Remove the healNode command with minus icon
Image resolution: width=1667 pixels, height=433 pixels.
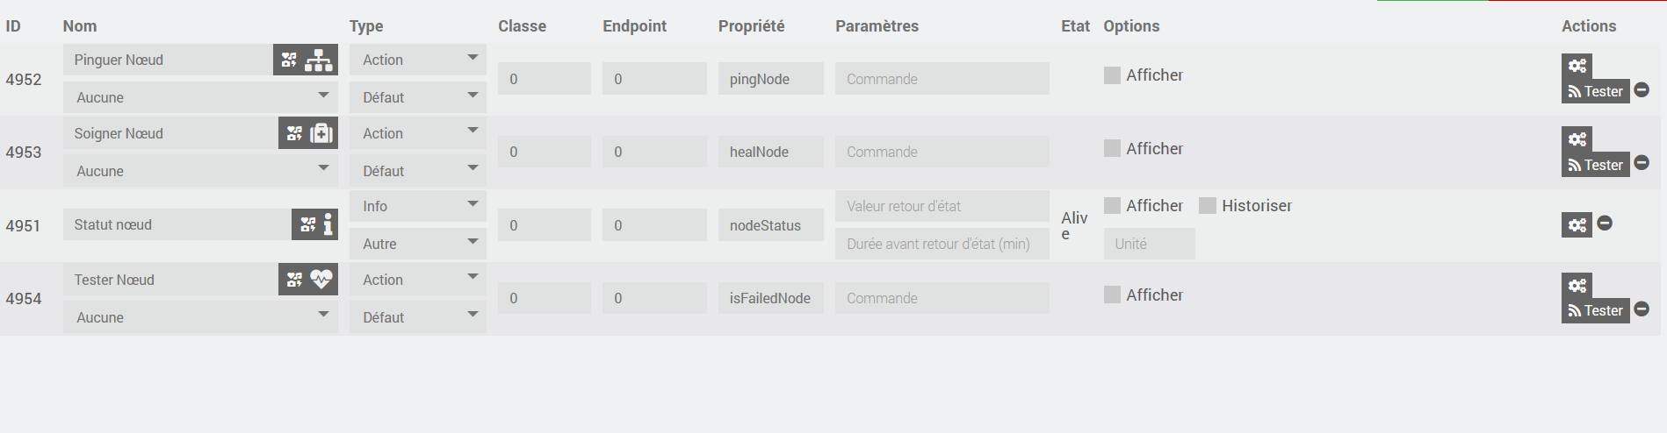(x=1642, y=163)
